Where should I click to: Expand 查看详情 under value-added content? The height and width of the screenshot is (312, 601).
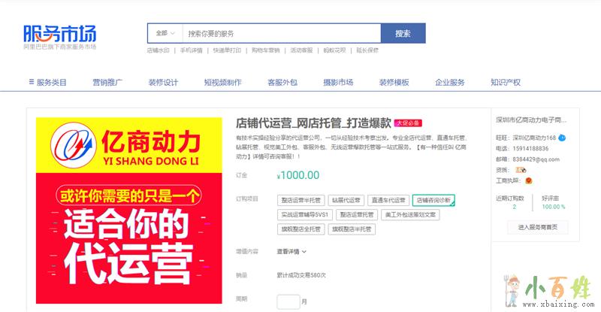[291, 251]
